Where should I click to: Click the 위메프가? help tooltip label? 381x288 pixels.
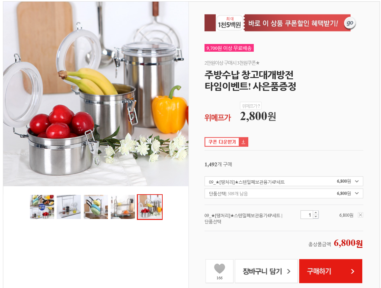click(x=251, y=106)
